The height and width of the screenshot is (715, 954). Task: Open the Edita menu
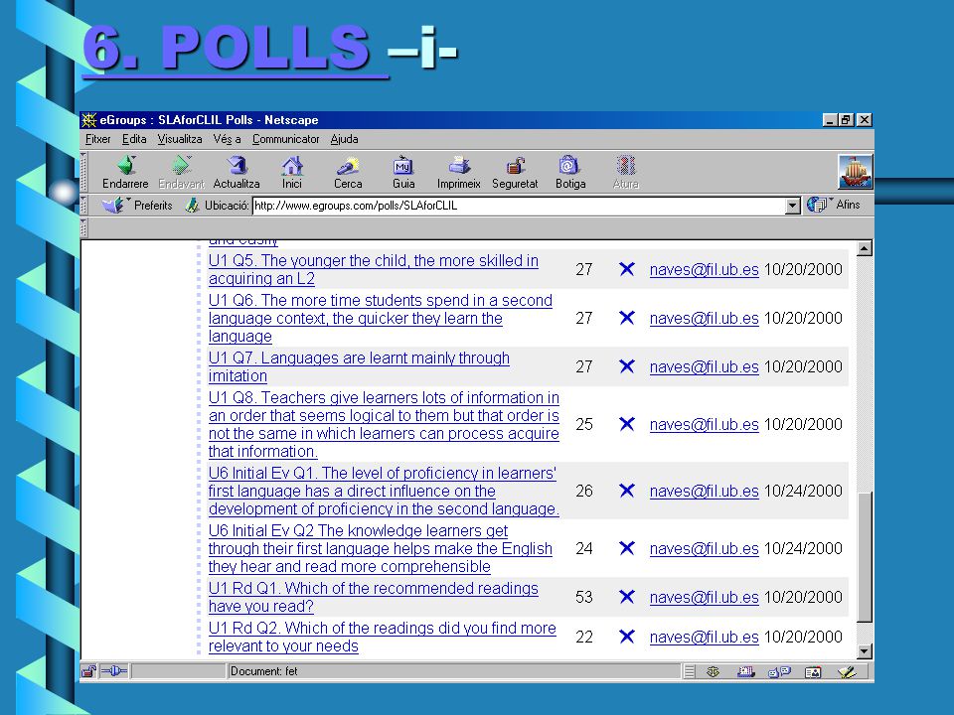(134, 139)
